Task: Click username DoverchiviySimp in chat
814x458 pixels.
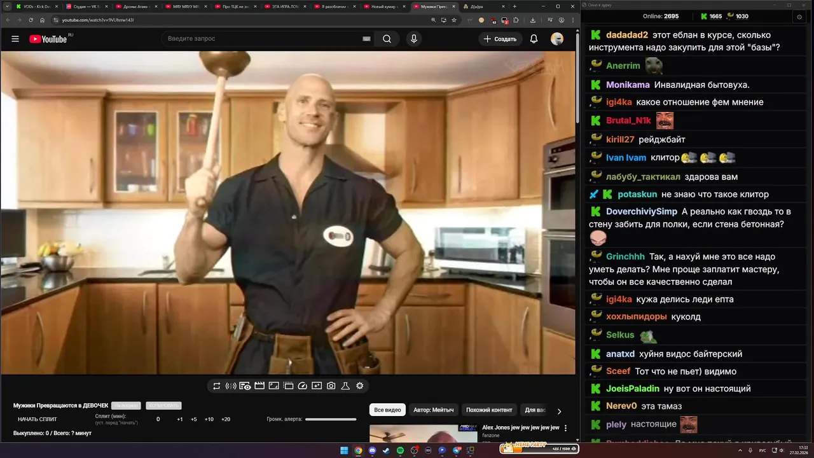Action: click(642, 211)
